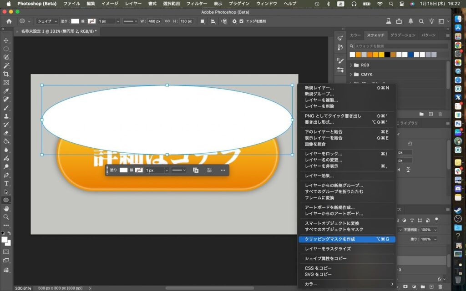Expand the RGB swatch folder
Viewport: 466px width, 291px height.
[x=351, y=65]
